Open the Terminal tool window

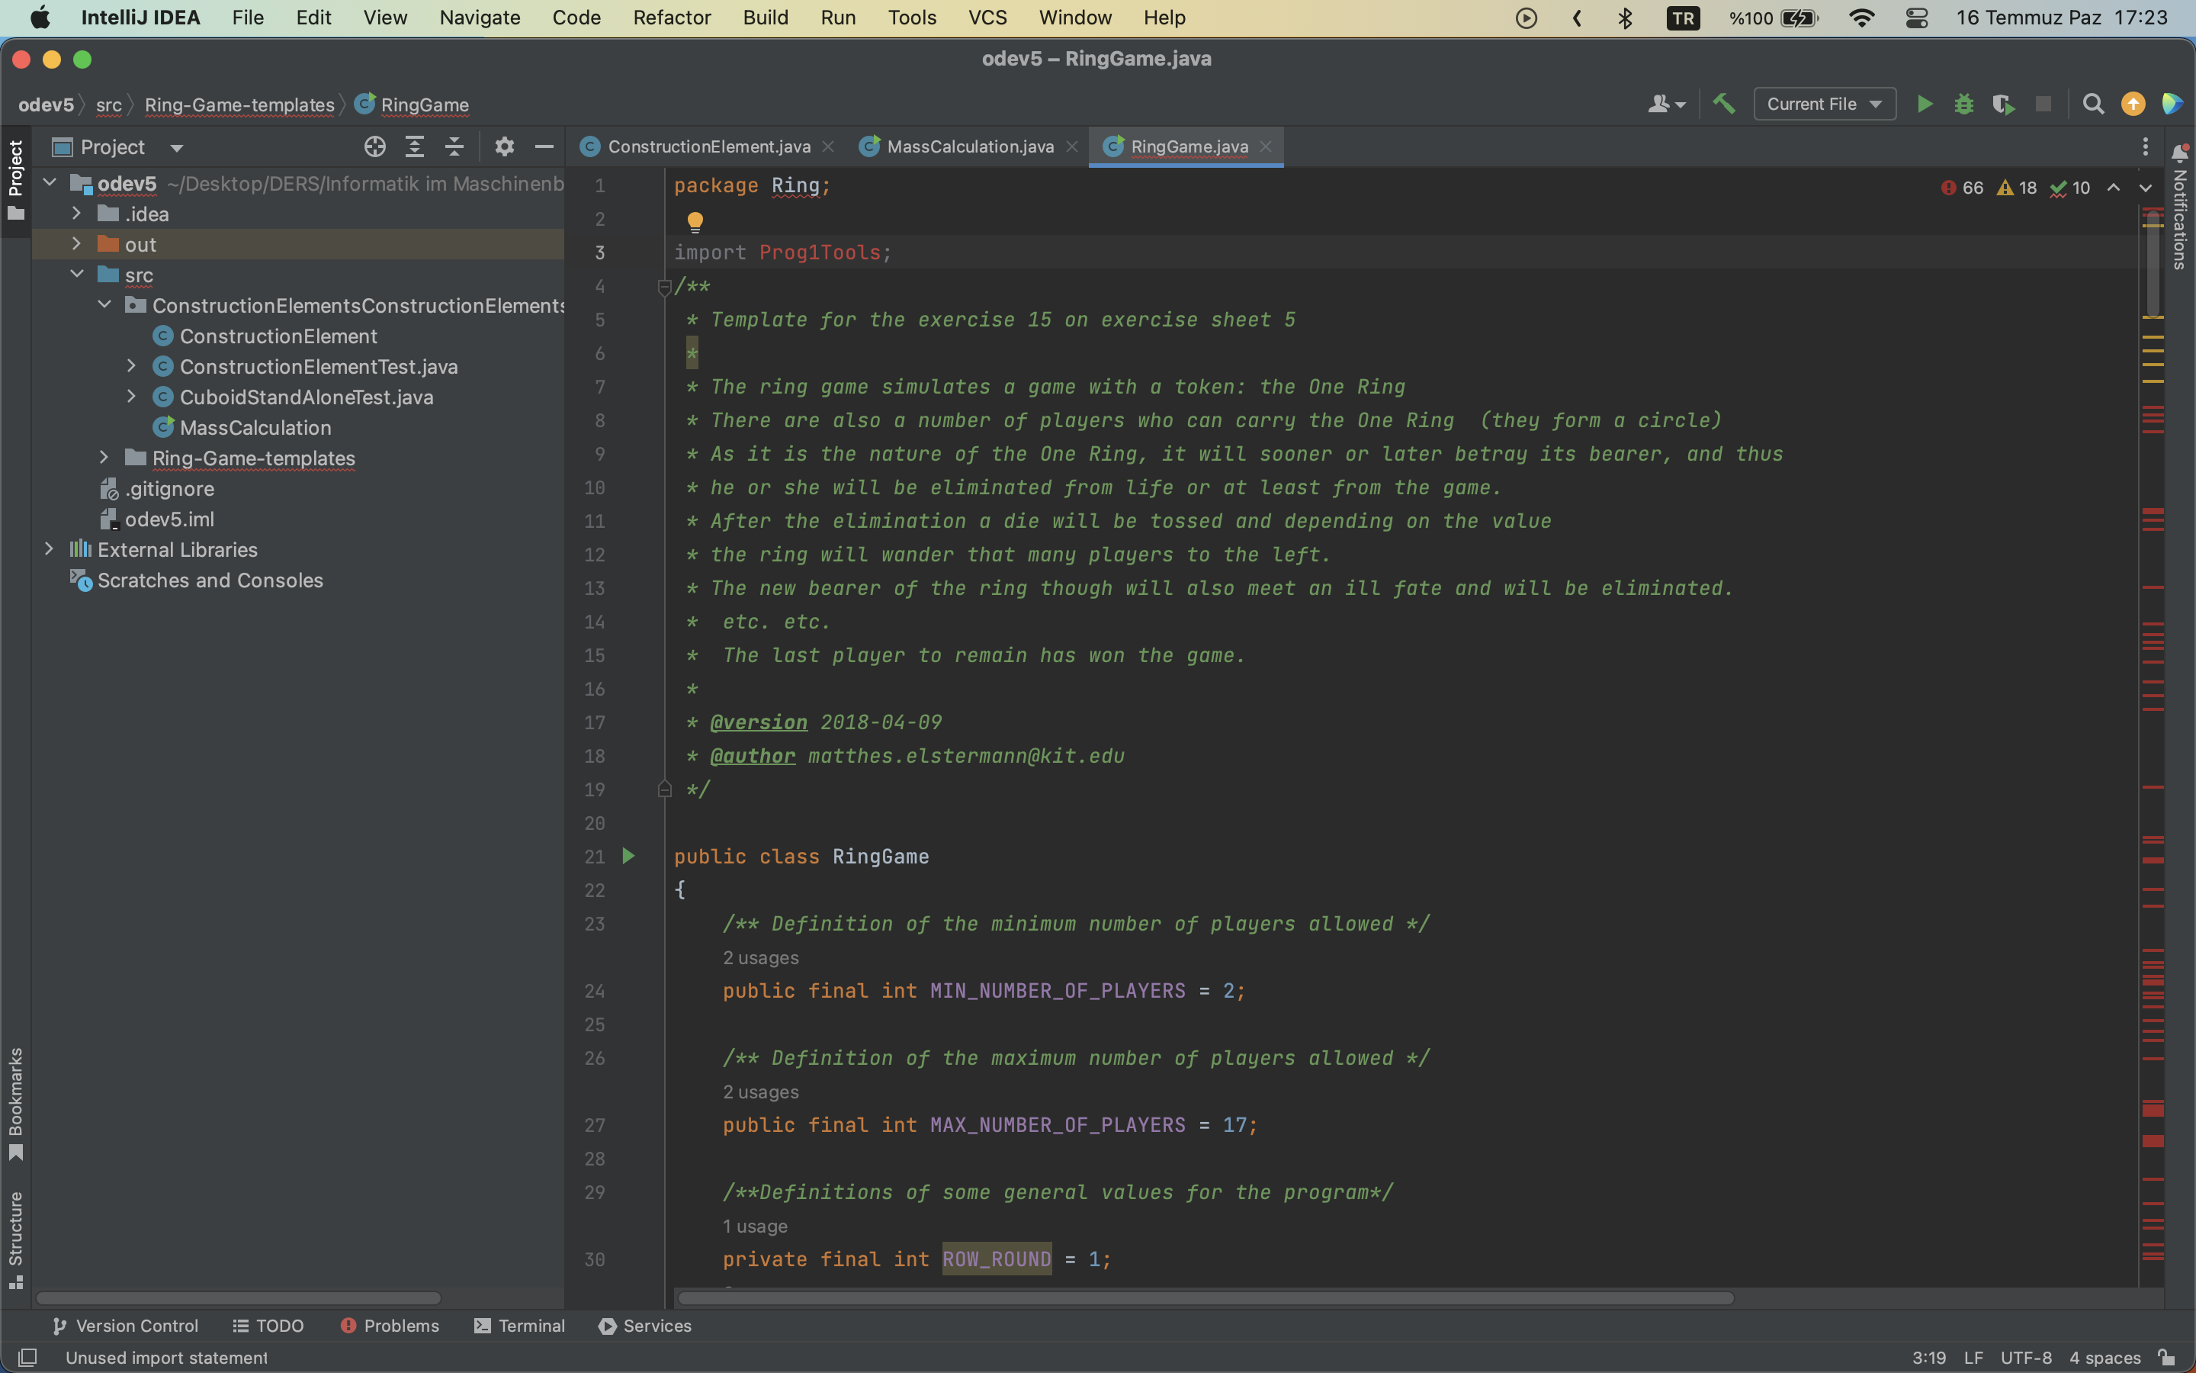519,1326
